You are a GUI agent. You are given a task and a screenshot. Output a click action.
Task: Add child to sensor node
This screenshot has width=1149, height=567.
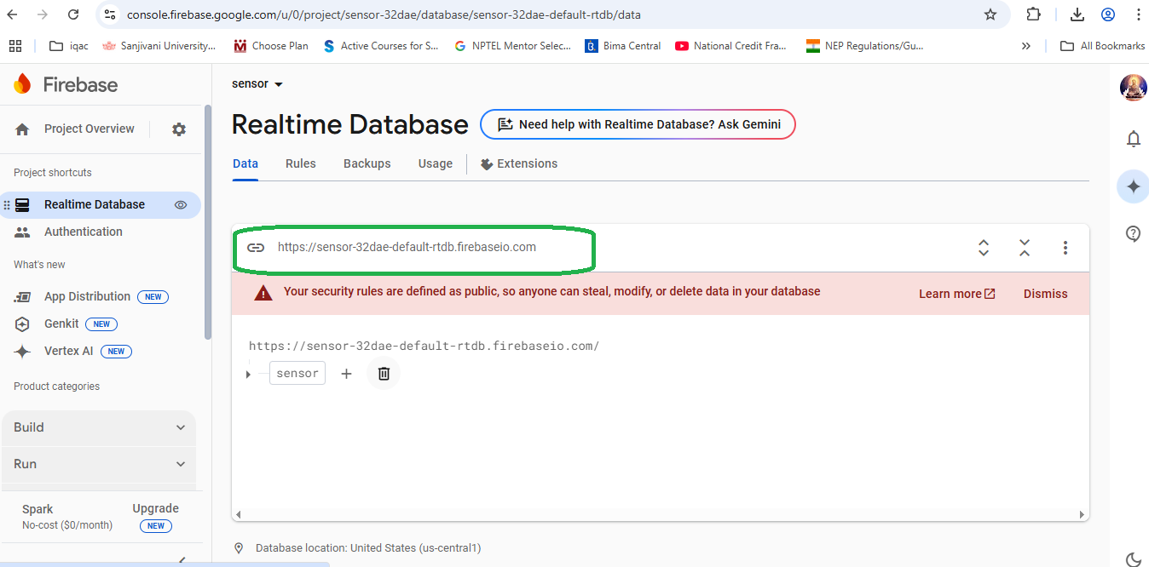click(x=346, y=374)
